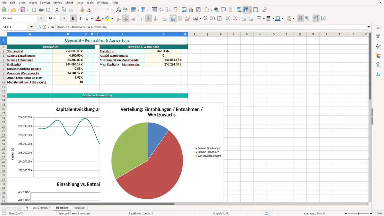This screenshot has width=384, height=216.
Task: Open the font color dropdown arrow
Action: (x=102, y=19)
